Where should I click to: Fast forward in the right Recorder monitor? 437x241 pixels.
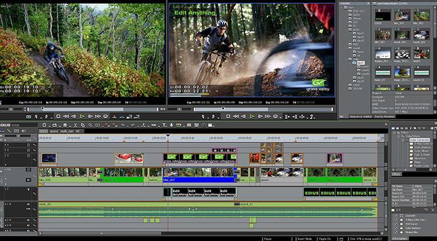click(x=268, y=116)
